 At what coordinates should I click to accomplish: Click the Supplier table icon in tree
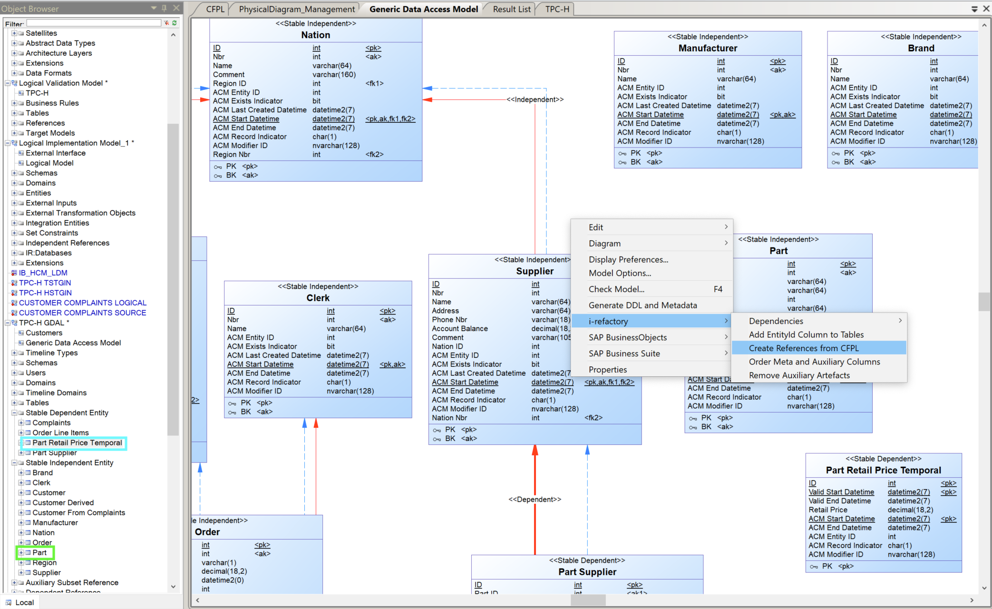pyautogui.click(x=28, y=573)
